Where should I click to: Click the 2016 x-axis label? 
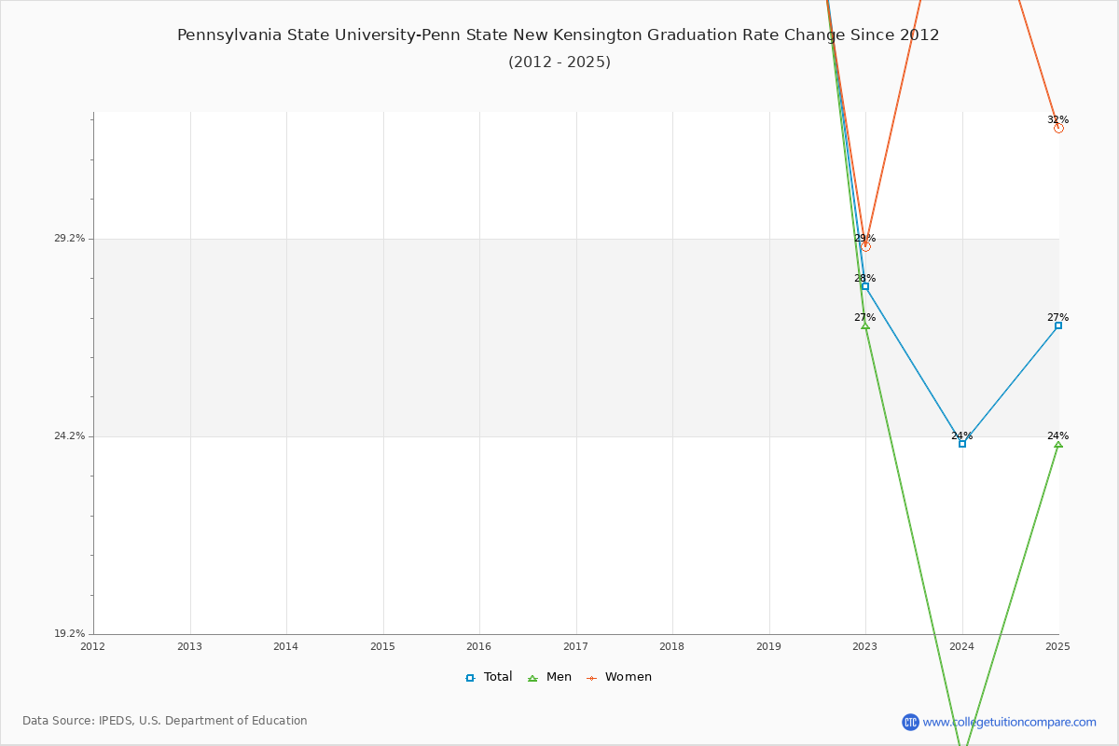pyautogui.click(x=479, y=646)
